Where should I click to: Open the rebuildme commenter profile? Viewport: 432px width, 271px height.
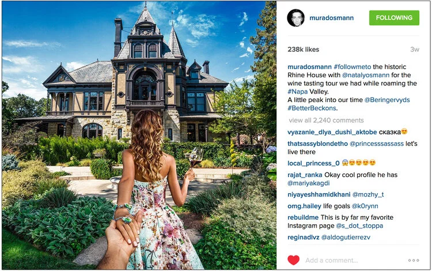click(303, 217)
